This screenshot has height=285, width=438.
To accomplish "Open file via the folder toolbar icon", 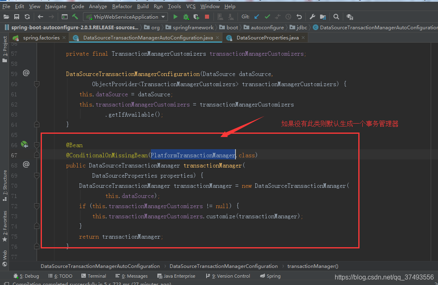I will (6, 17).
